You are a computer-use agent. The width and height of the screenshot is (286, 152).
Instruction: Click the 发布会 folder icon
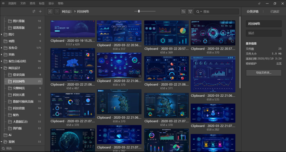coord(6,48)
